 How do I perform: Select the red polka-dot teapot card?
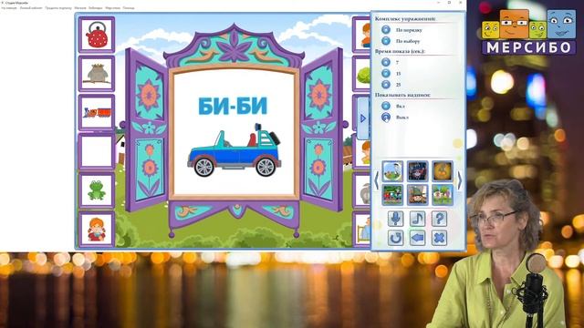(x=97, y=35)
